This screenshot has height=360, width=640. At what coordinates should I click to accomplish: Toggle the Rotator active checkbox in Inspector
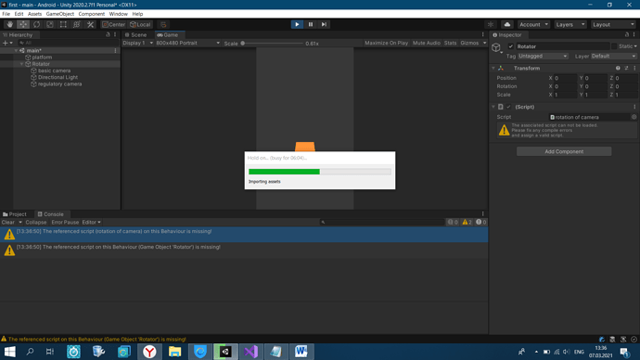click(x=511, y=46)
